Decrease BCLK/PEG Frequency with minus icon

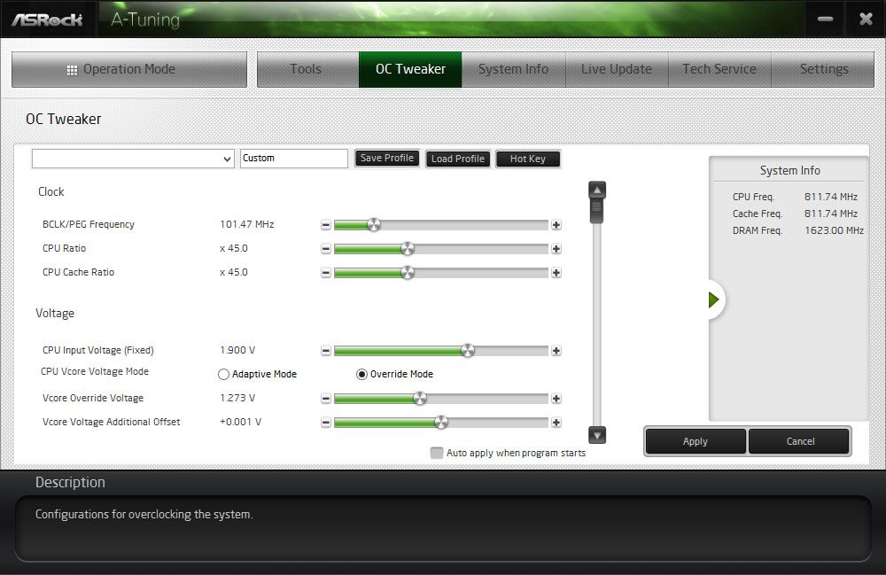pos(325,225)
